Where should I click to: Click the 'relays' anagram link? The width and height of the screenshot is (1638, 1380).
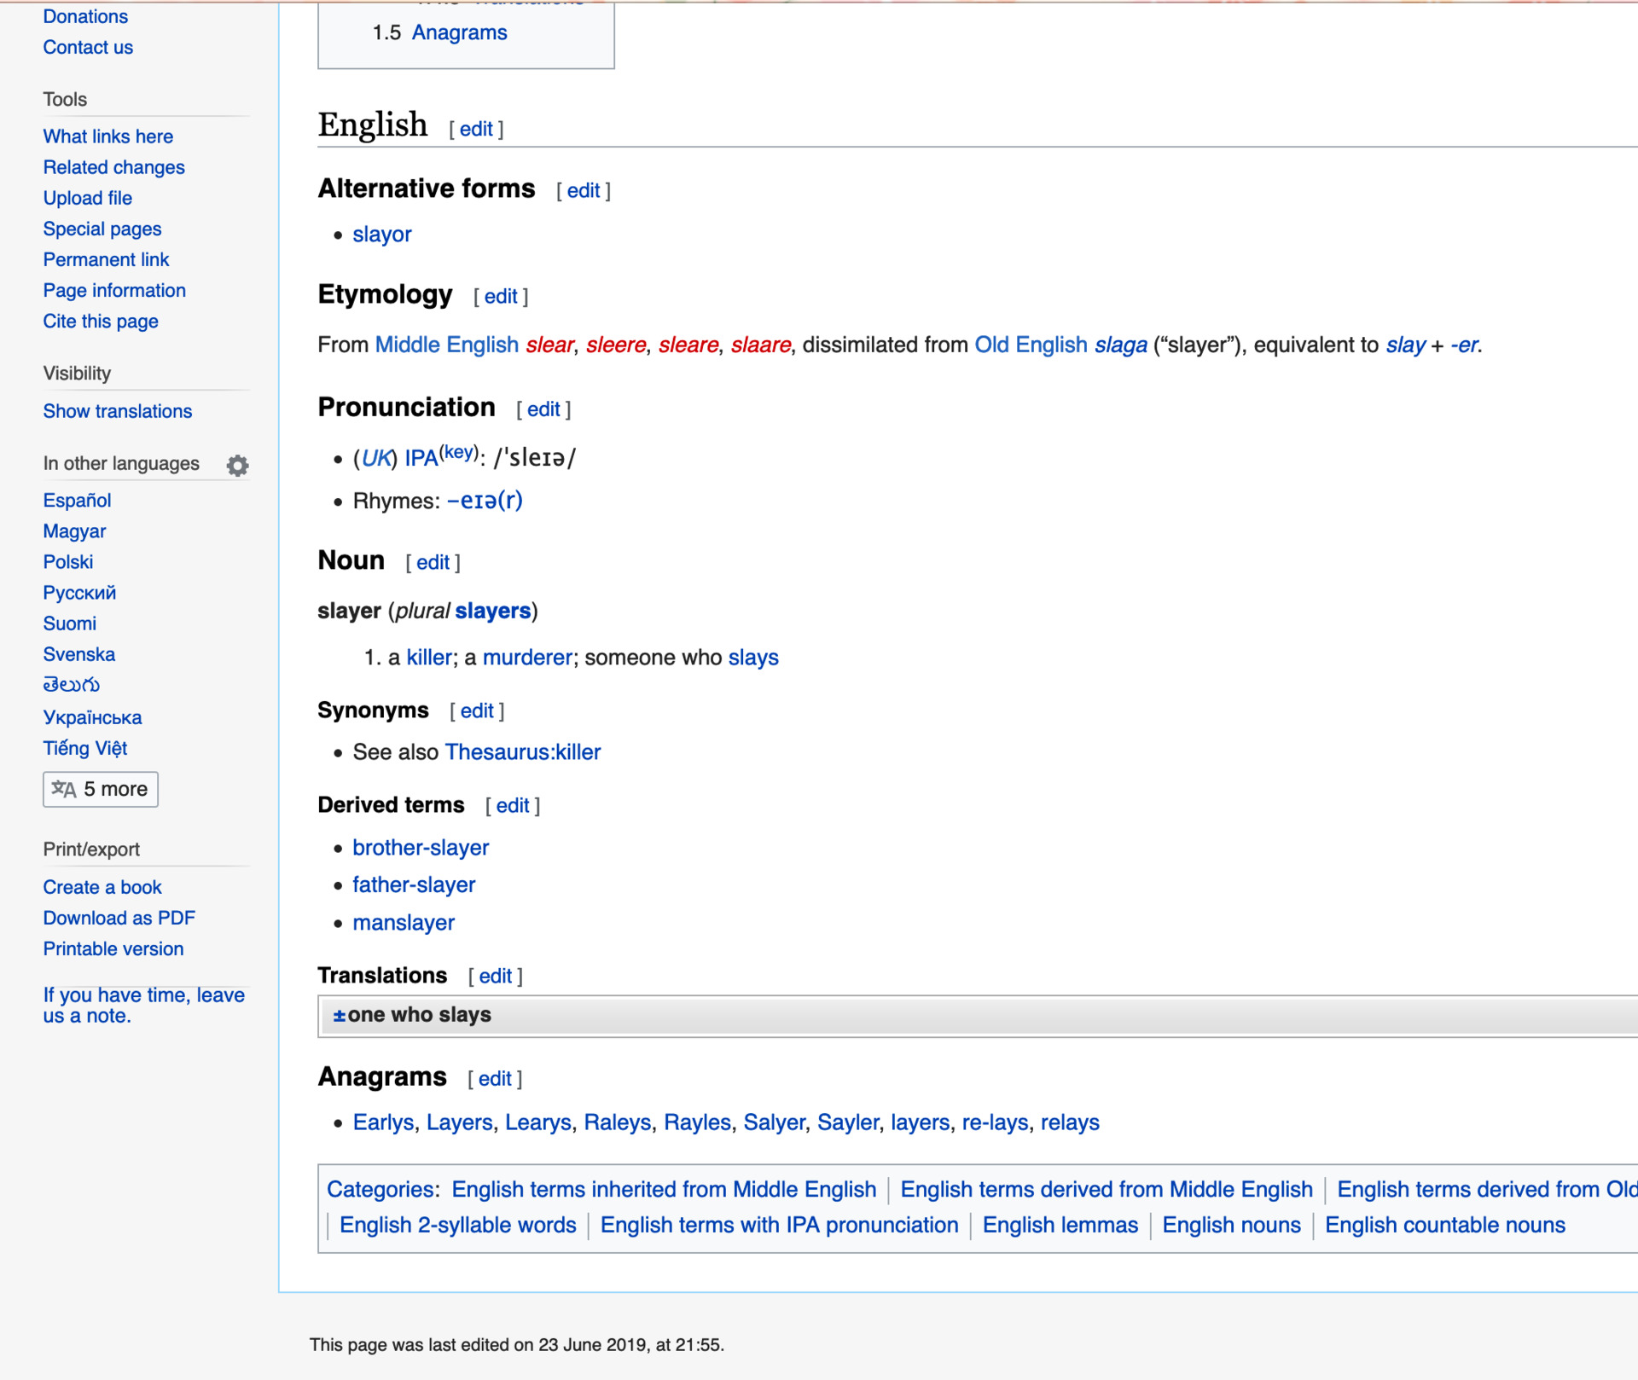tap(1069, 1122)
